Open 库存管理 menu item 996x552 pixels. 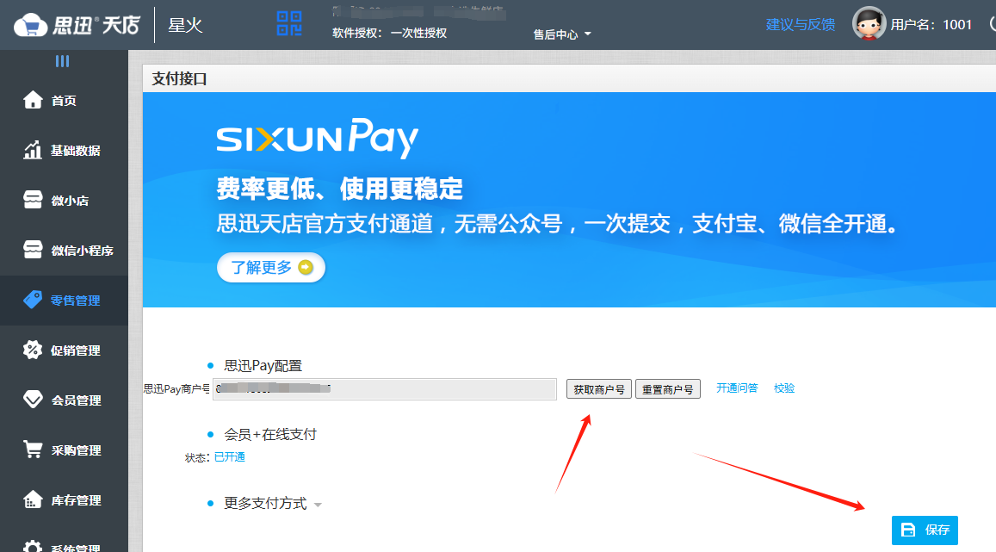point(65,500)
